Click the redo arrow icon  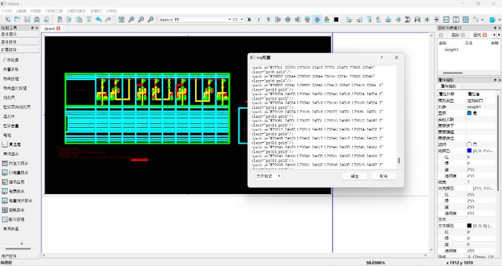(108, 19)
